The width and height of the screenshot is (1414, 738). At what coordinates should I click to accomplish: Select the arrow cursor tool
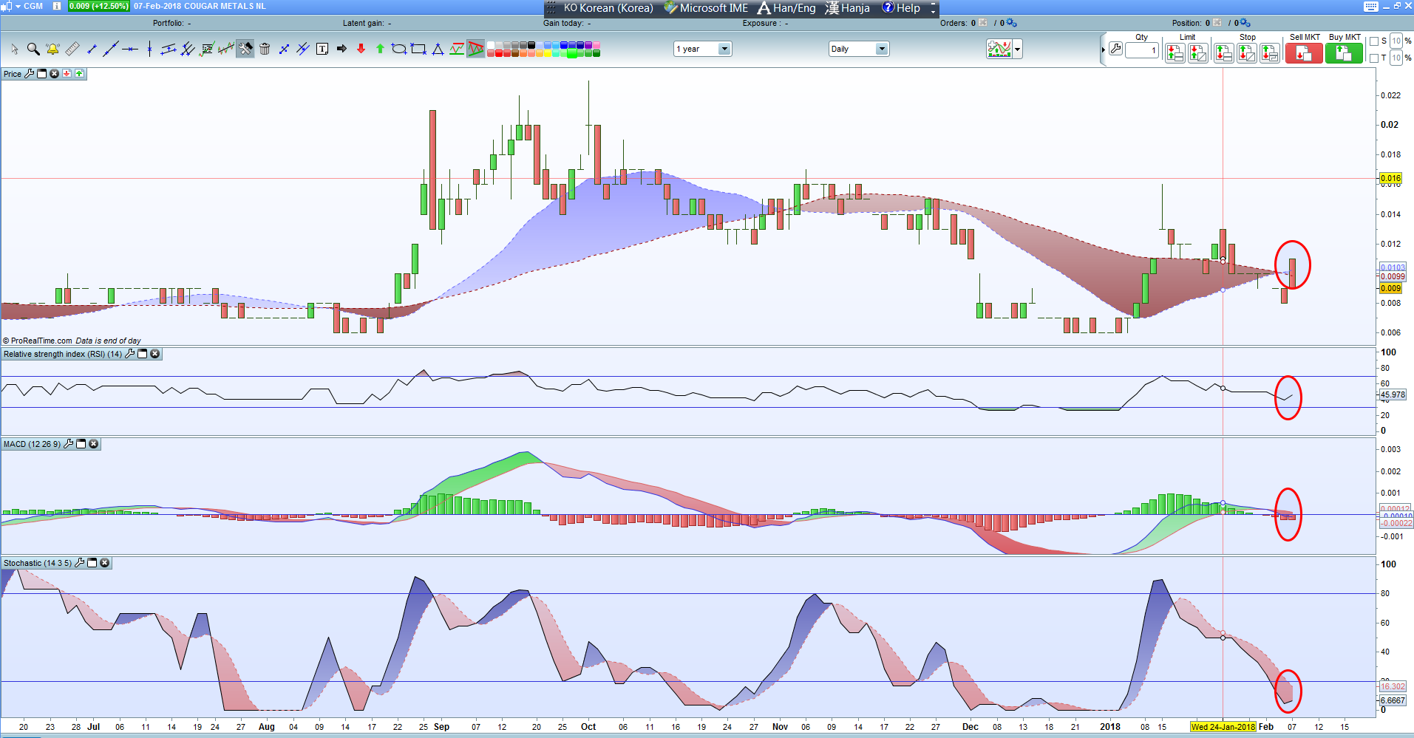click(14, 49)
